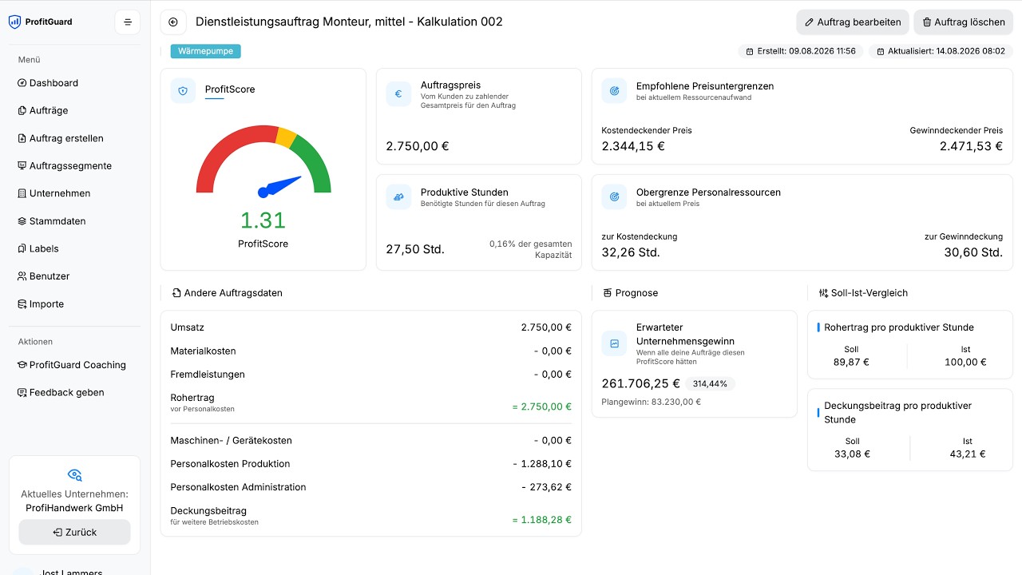The height and width of the screenshot is (575, 1022).
Task: Click the 314,44% percentage badge
Action: tap(710, 383)
